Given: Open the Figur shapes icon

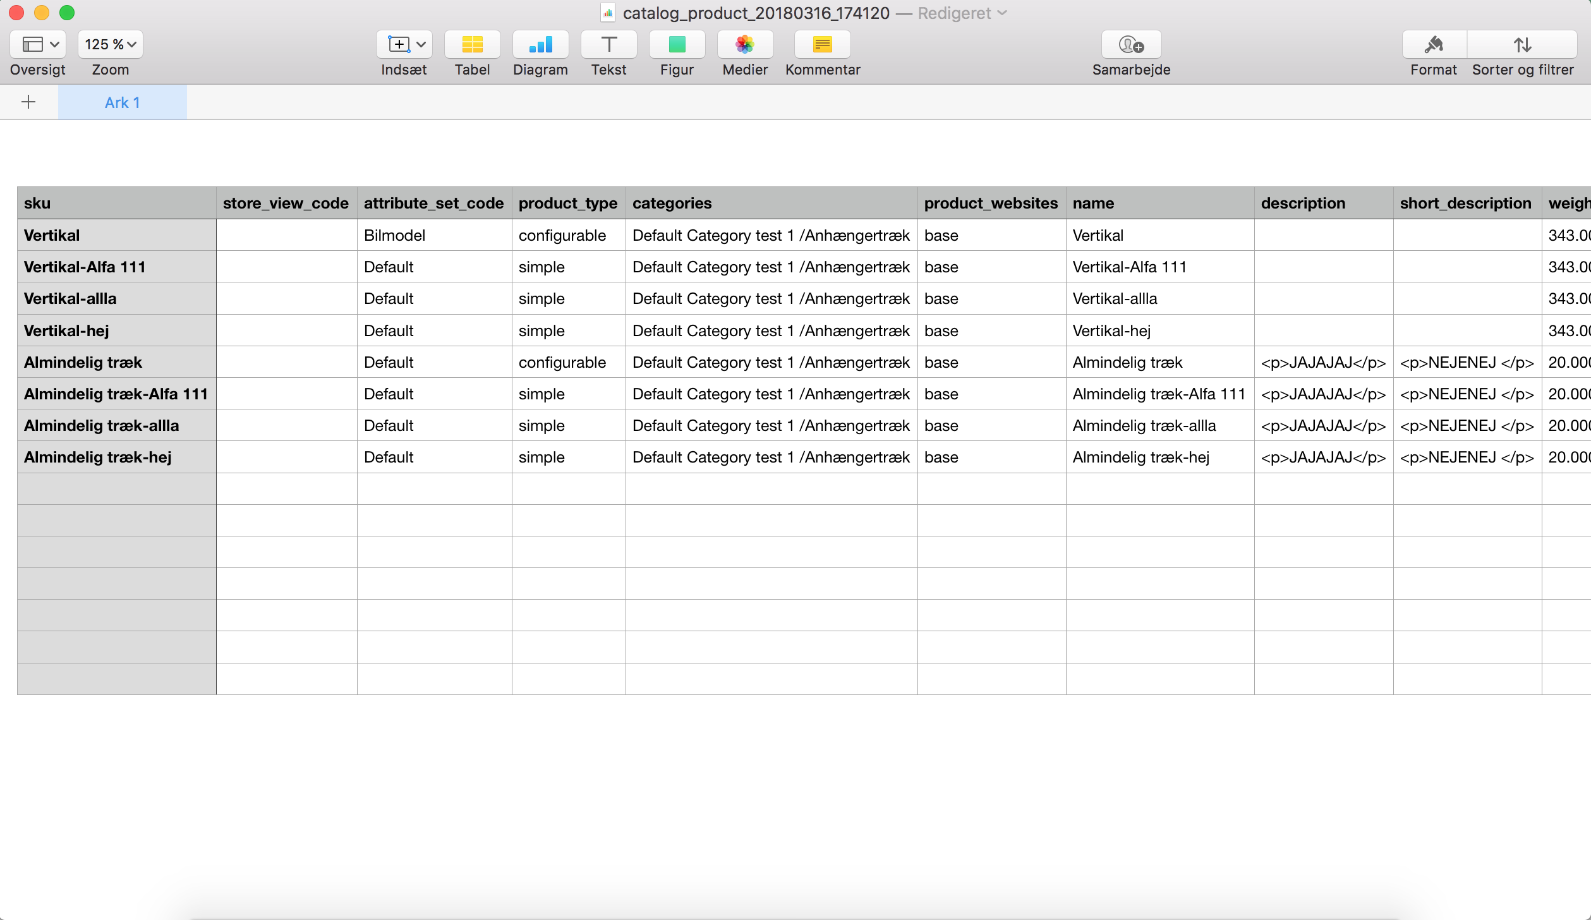Looking at the screenshot, I should tap(677, 44).
